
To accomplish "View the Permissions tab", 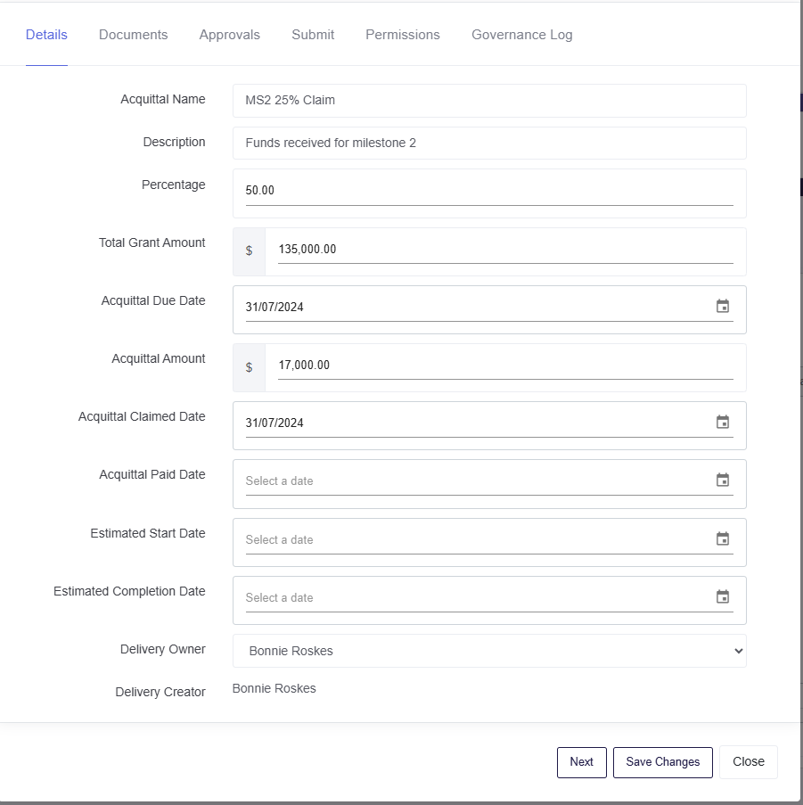I will [403, 35].
